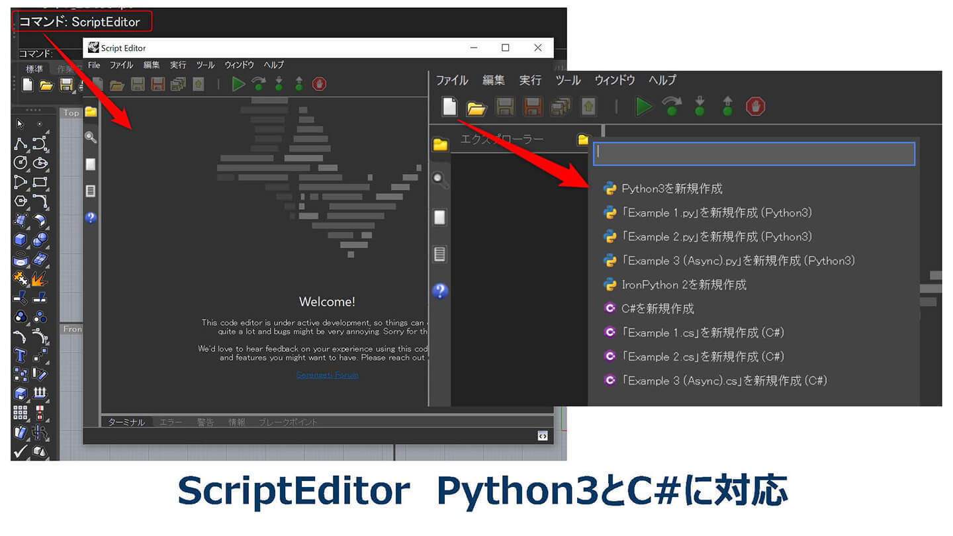Select Rhino 標準 toolbar tab
953x536 pixels.
pyautogui.click(x=34, y=69)
